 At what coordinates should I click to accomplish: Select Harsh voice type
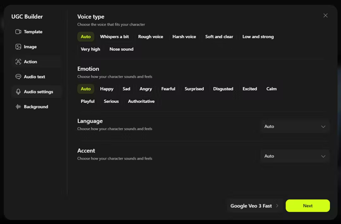184,37
